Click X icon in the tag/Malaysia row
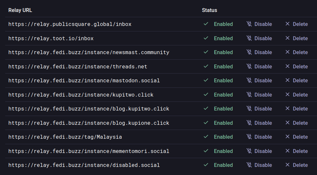The image size is (317, 175). tap(288, 136)
